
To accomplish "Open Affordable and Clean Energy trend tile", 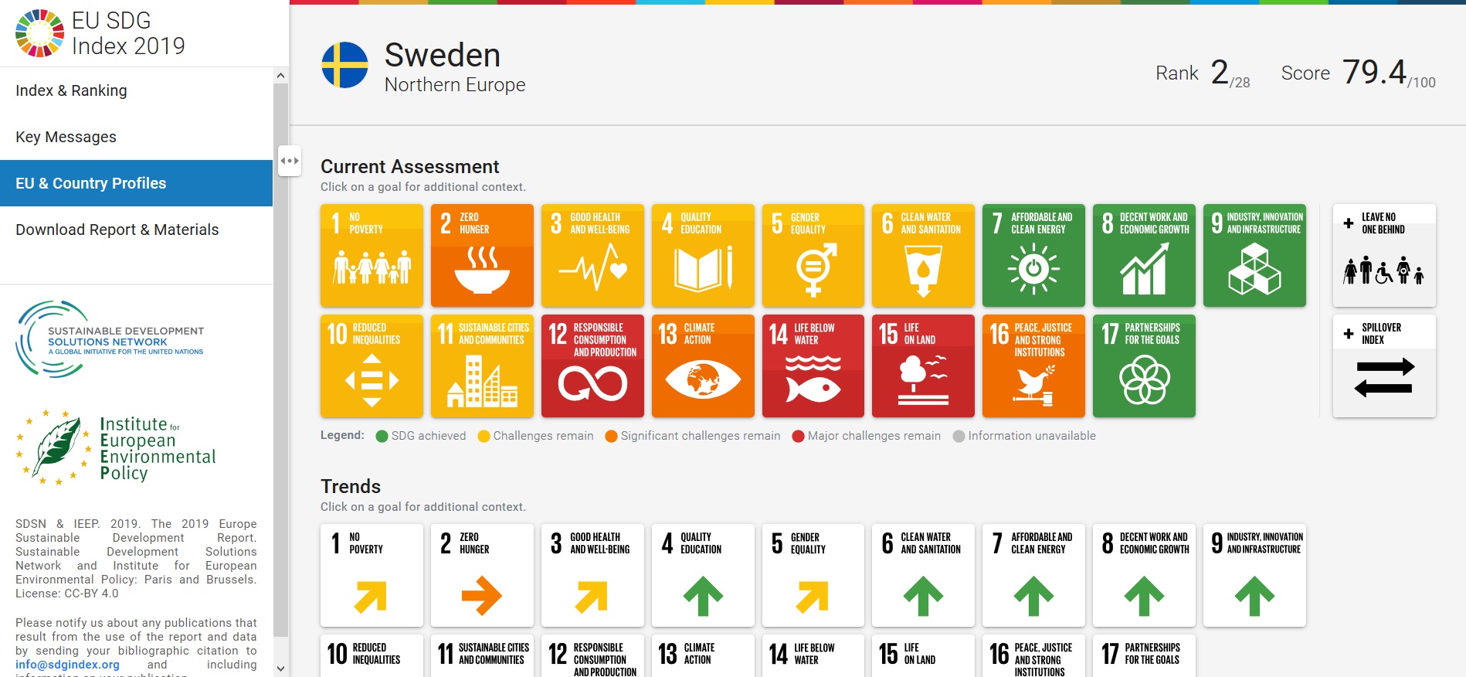I will click(1033, 575).
